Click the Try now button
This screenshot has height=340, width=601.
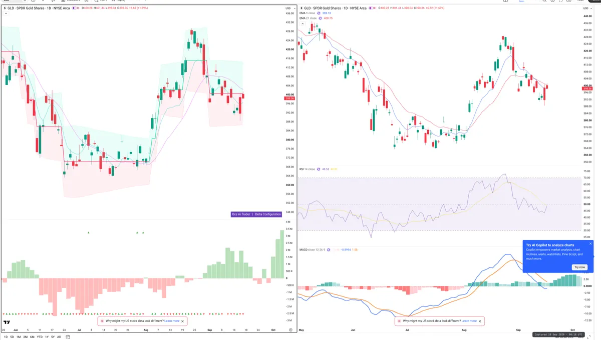[579, 267]
